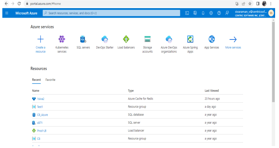Screen dimensions: 279x148
Task: Open the C8 resource group
Action: [39, 139]
